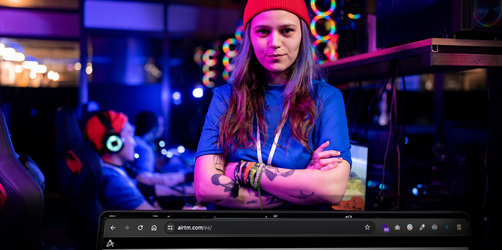Click the airtm.com/es/ URL in address bar
Viewport: 502px width, 250px height.
[195, 228]
